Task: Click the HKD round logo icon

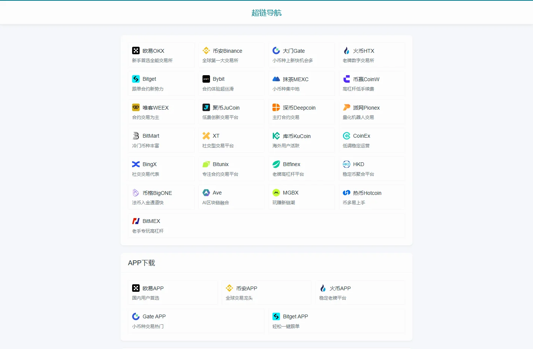Action: [x=347, y=164]
